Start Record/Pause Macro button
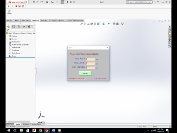Image resolution: width=177 pixels, height=133 pixels. coord(16,6)
